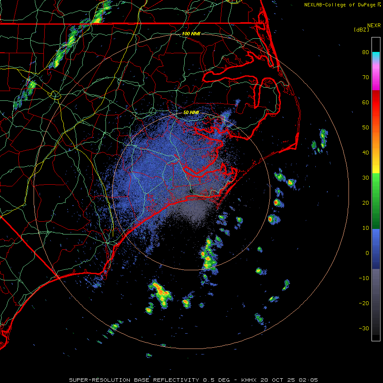Click the 40 dBZ value on scale
The height and width of the screenshot is (383, 383).
tap(366, 153)
